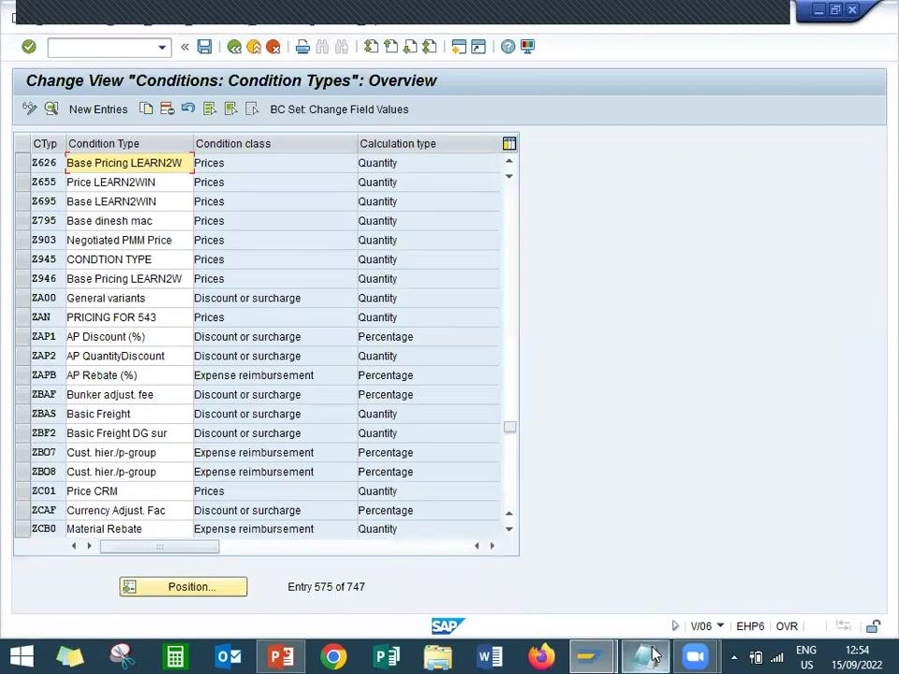Open Zoom from the taskbar
The image size is (899, 674).
695,656
